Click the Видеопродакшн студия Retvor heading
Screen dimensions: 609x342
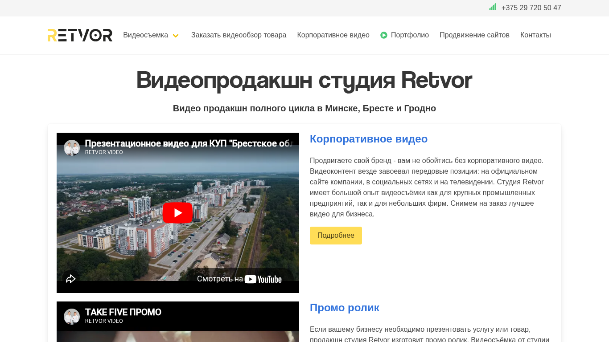pyautogui.click(x=304, y=80)
